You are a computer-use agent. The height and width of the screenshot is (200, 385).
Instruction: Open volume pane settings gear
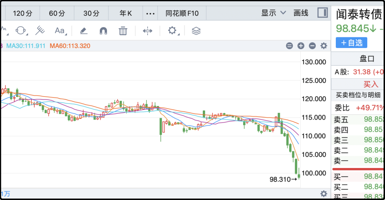324,194
